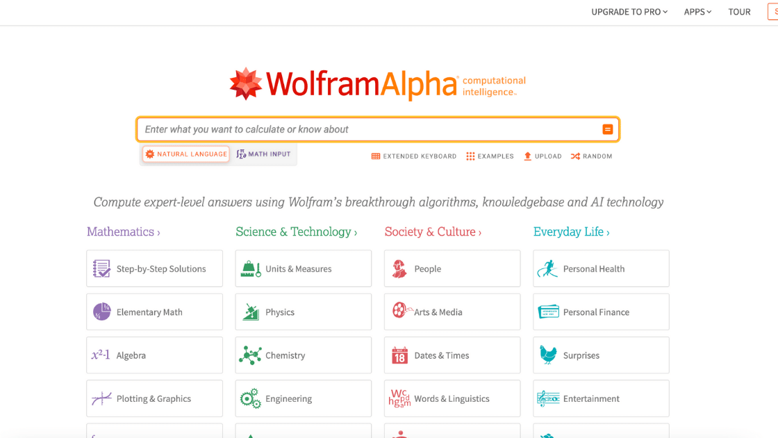Click the Personal Health runner icon
Image resolution: width=778 pixels, height=438 pixels.
point(548,268)
